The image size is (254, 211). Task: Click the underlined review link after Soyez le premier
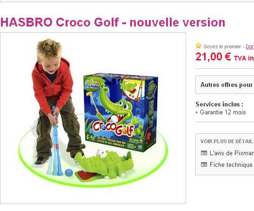250,46
